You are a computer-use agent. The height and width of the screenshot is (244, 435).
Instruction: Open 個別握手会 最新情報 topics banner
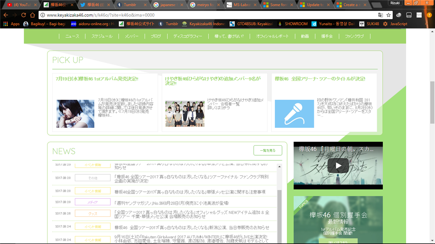pyautogui.click(x=338, y=220)
